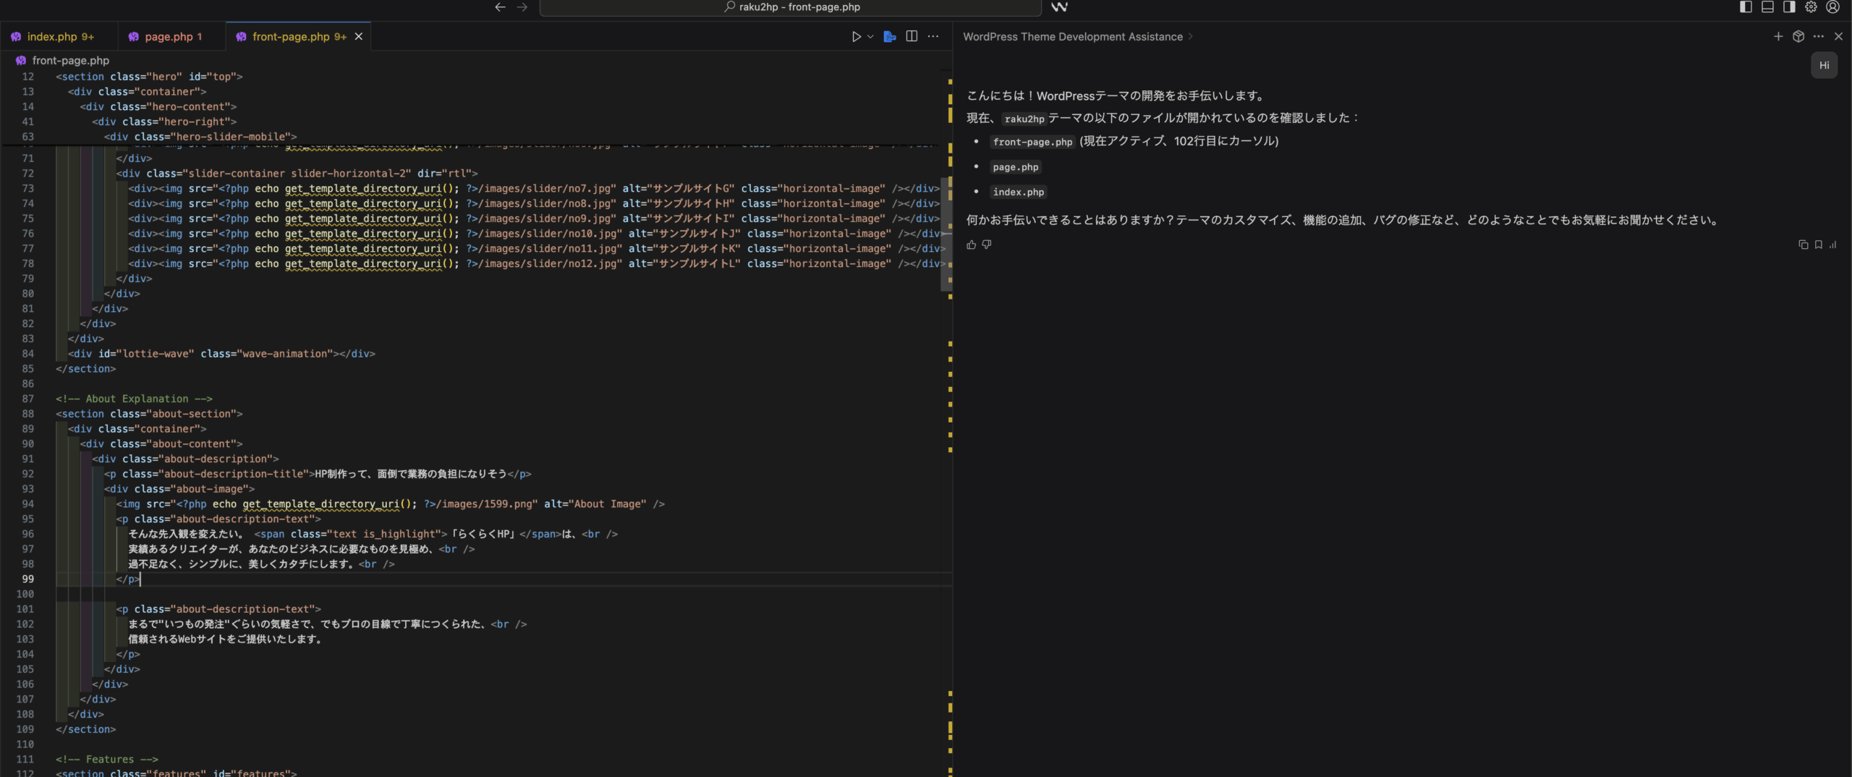The image size is (1852, 777).
Task: Start a new chat with plus icon
Action: [1778, 37]
